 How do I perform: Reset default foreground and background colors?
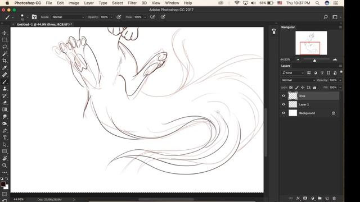tap(2, 178)
